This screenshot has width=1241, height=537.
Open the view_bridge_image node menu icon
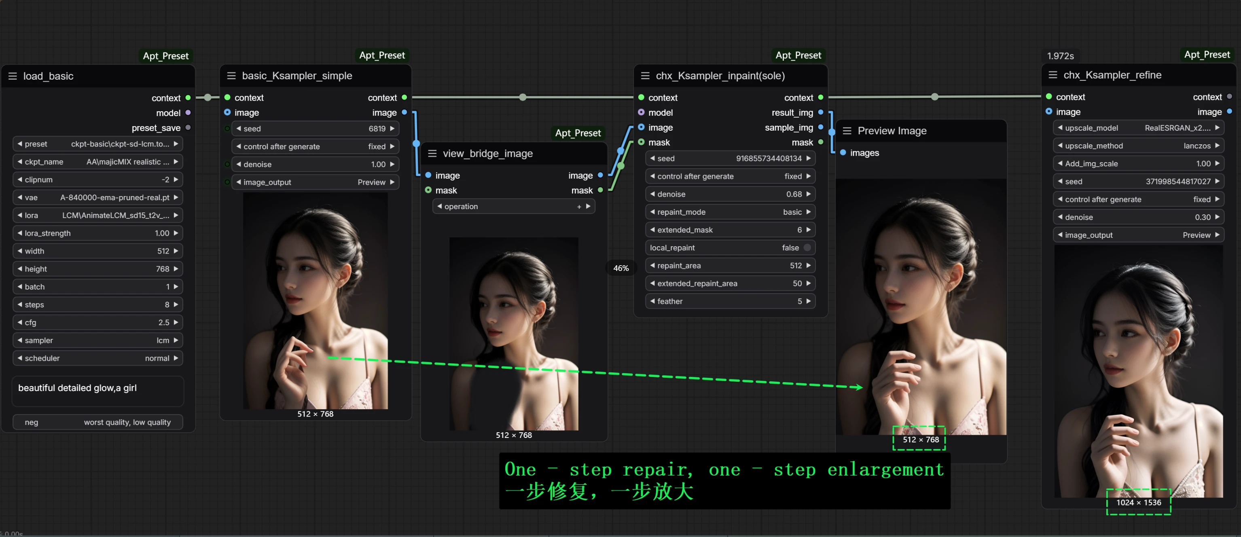click(x=432, y=153)
